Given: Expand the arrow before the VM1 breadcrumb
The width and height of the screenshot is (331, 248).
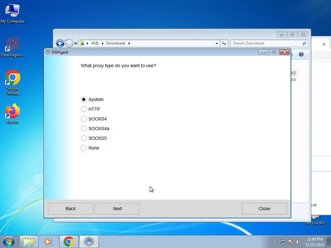Looking at the screenshot, I should pyautogui.click(x=87, y=43).
